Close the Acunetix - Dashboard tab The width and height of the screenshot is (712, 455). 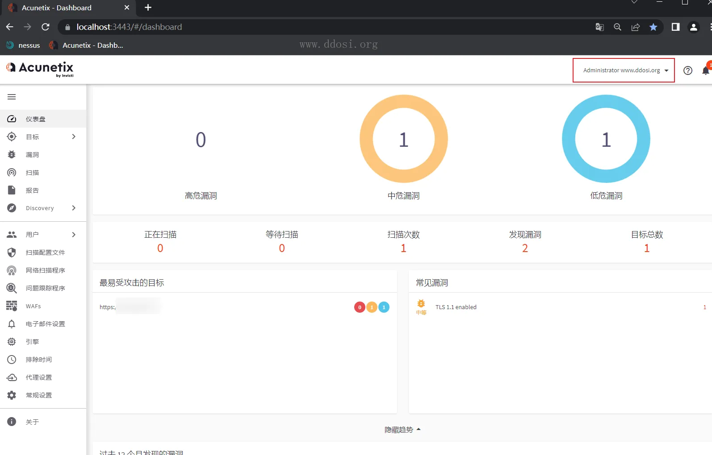[127, 8]
